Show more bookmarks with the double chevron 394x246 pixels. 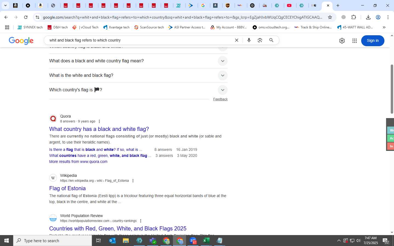384,27
